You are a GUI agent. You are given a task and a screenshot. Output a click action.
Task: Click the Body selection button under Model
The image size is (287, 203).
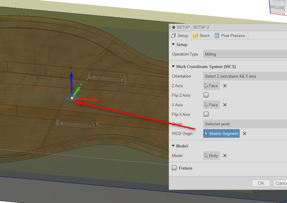pyautogui.click(x=211, y=156)
